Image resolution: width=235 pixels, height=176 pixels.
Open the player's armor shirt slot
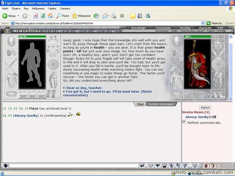(x=11, y=80)
